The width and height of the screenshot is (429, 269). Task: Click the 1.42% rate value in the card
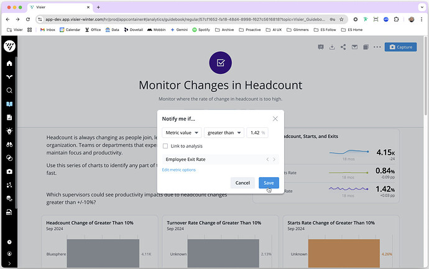click(385, 189)
